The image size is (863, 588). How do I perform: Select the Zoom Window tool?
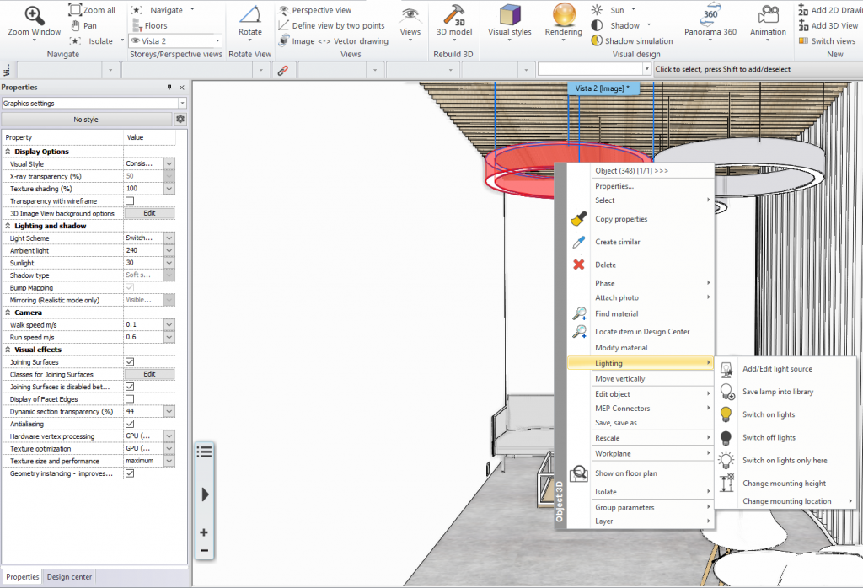pyautogui.click(x=34, y=21)
